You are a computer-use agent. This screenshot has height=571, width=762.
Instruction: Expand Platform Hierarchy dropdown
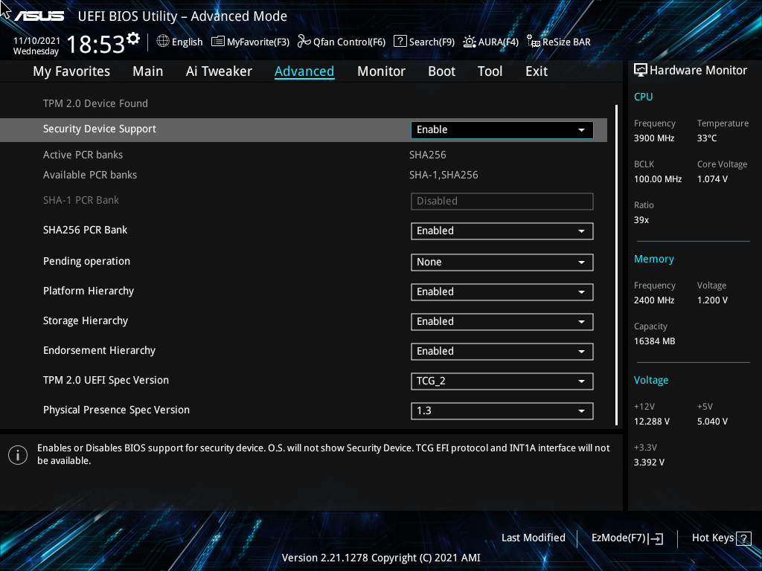click(x=502, y=291)
